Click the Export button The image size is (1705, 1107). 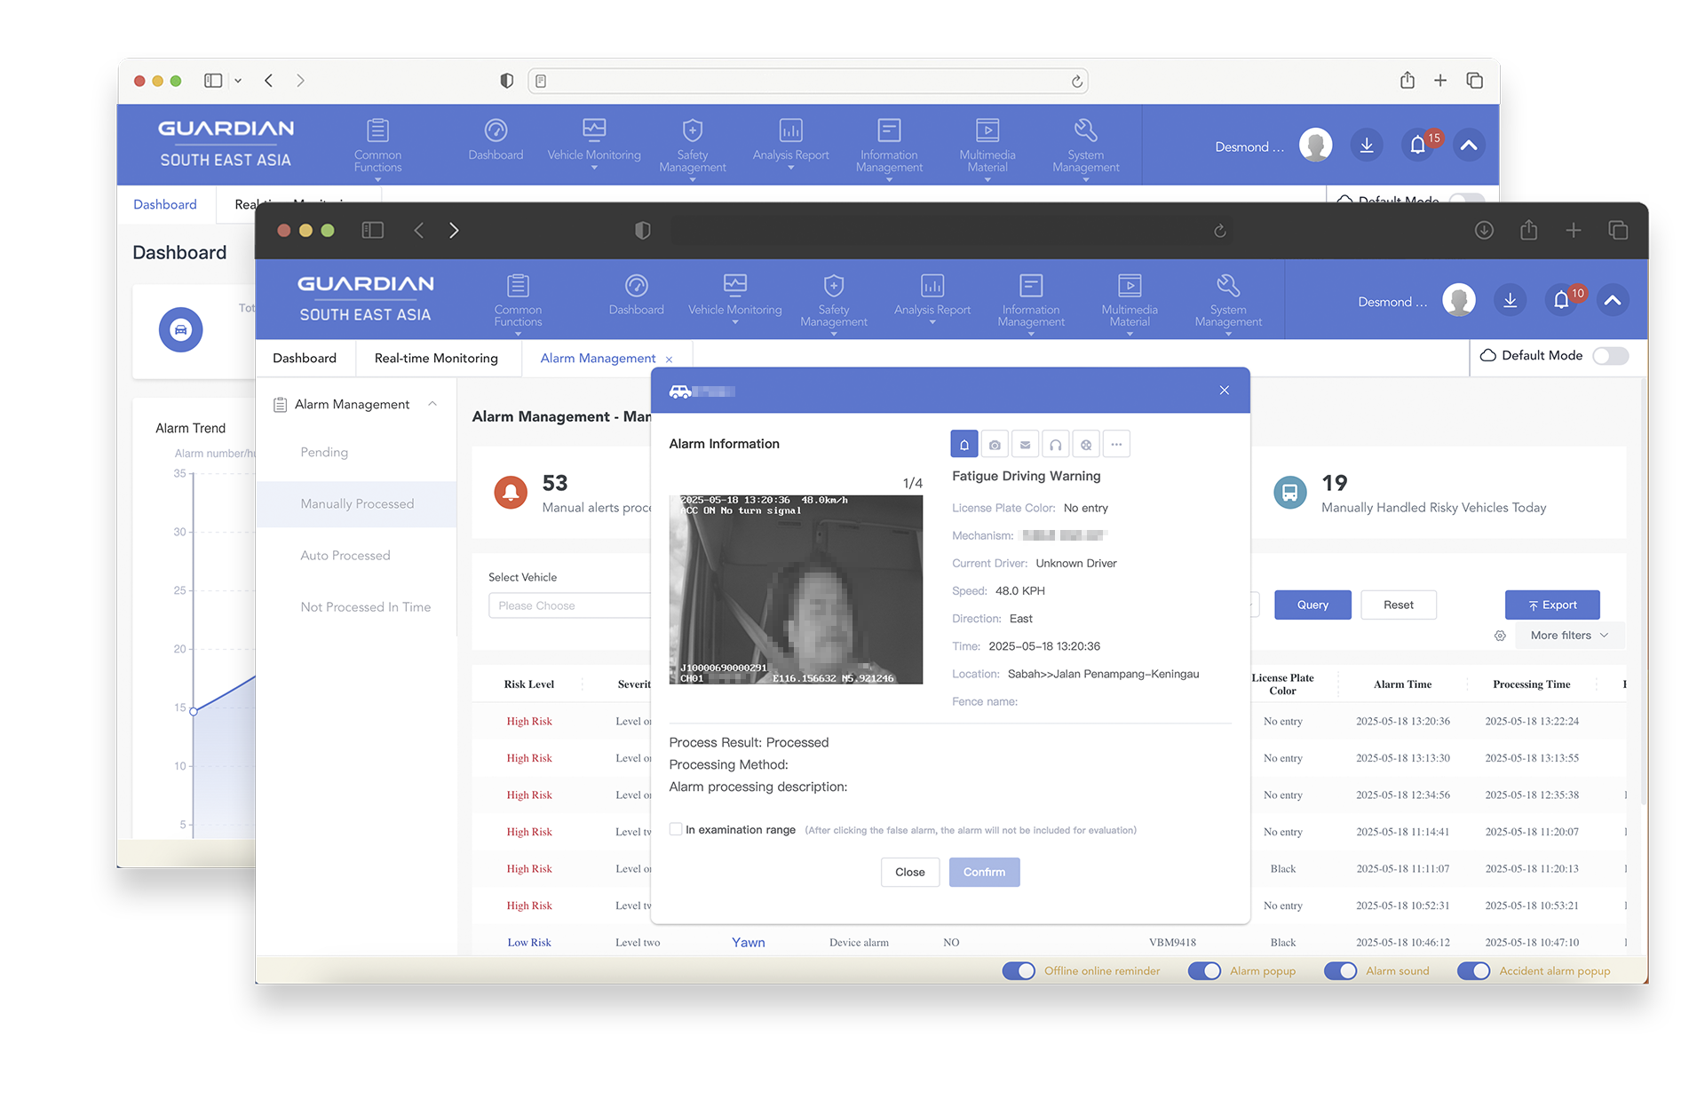point(1552,605)
